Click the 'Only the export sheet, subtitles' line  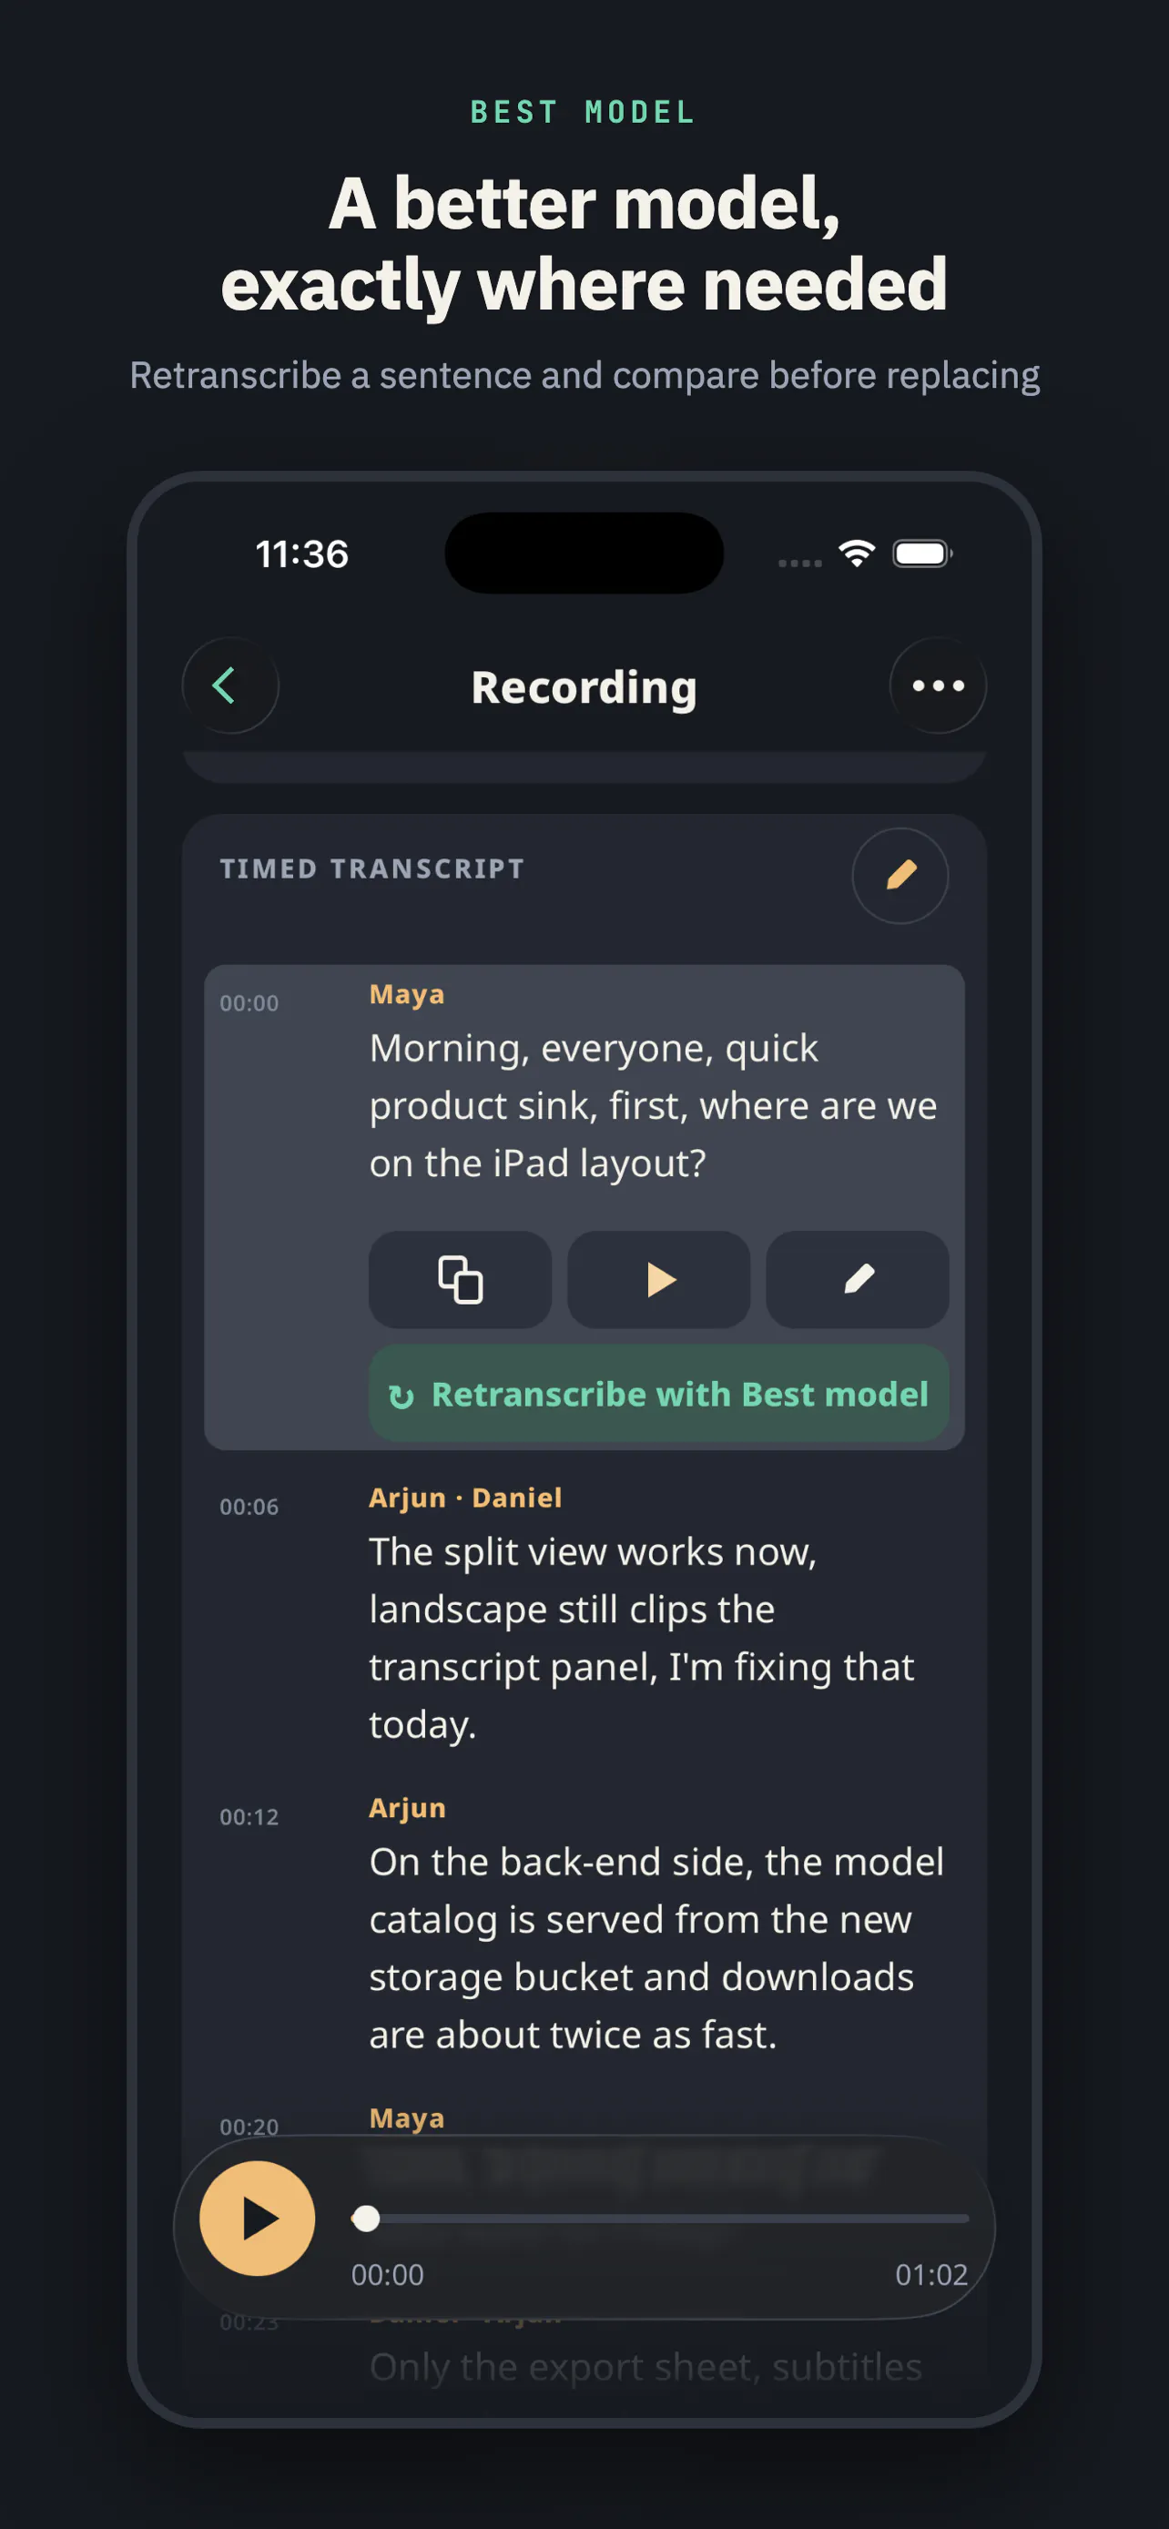(645, 2367)
